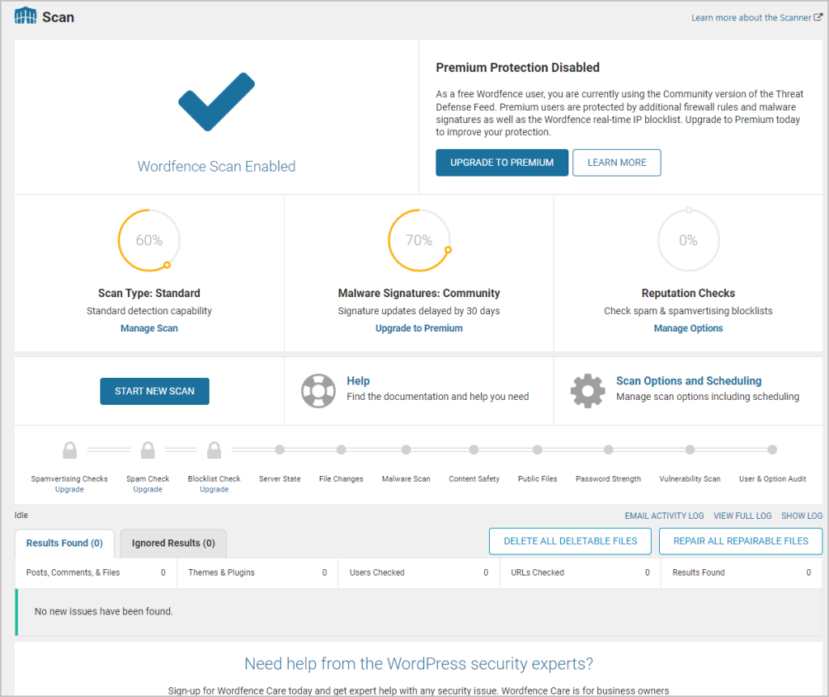
Task: Click the large blue checkmark icon
Action: point(216,101)
